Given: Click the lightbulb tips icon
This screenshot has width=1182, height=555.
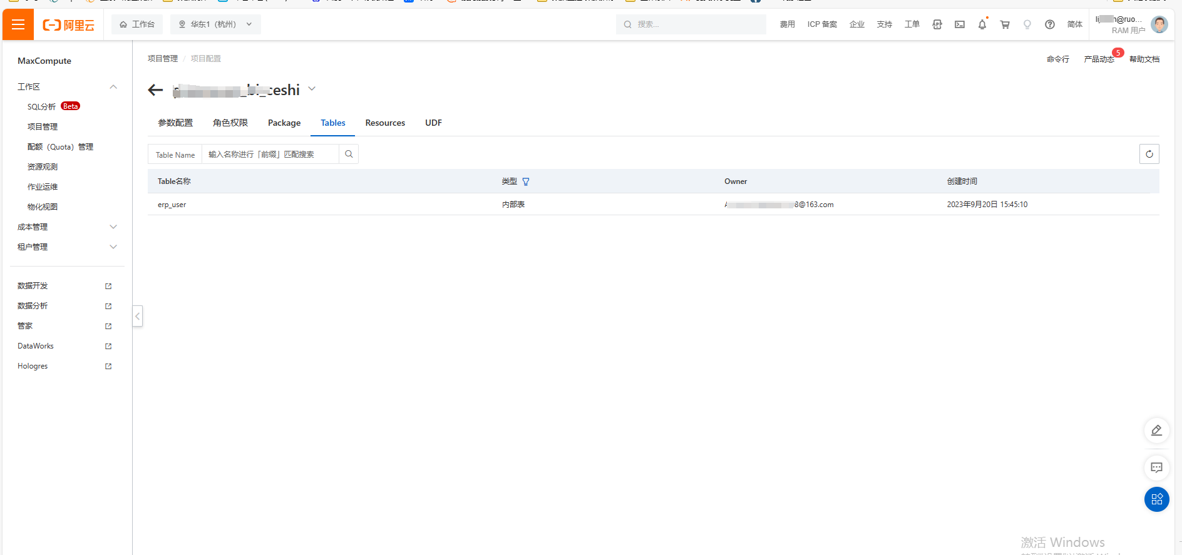Looking at the screenshot, I should (1027, 24).
